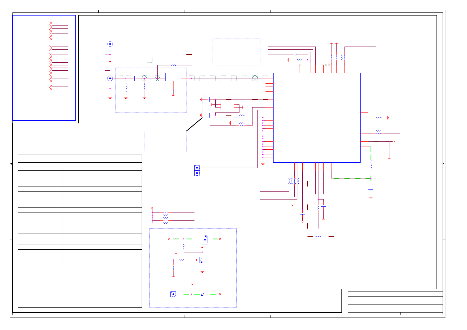
Task: Select the capacitor beside the MOSFET source resistor
Action: pos(176,245)
